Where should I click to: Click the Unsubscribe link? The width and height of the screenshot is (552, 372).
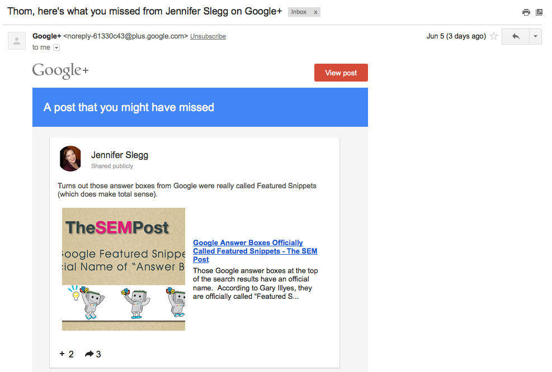pos(208,36)
